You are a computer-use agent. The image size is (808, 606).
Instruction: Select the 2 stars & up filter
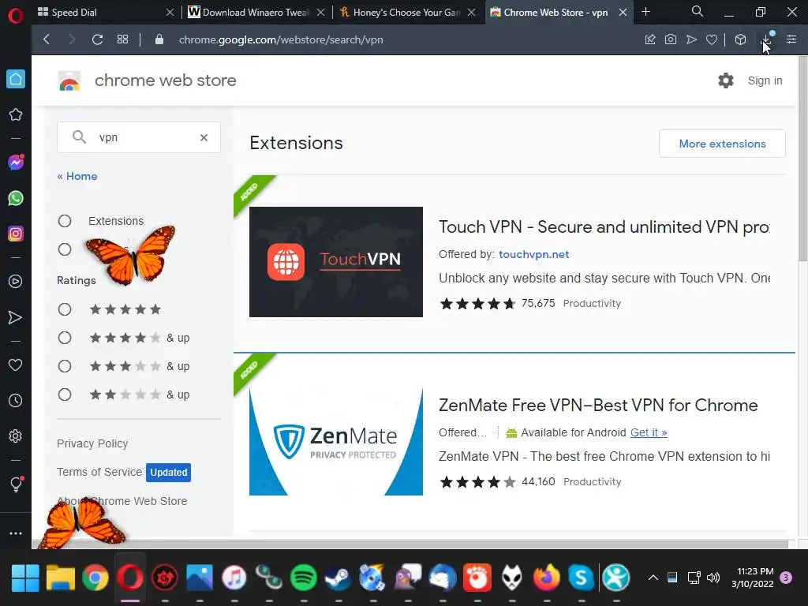65,395
